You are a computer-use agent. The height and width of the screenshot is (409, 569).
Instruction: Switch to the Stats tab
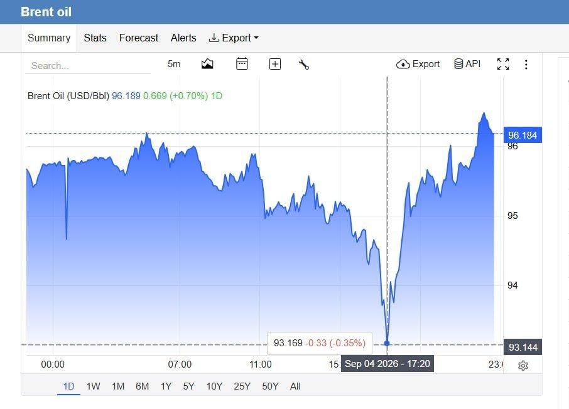click(x=95, y=38)
